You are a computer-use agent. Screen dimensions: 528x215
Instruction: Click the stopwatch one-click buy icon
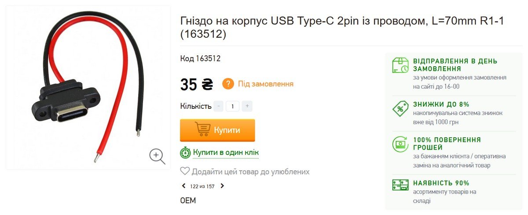185,153
